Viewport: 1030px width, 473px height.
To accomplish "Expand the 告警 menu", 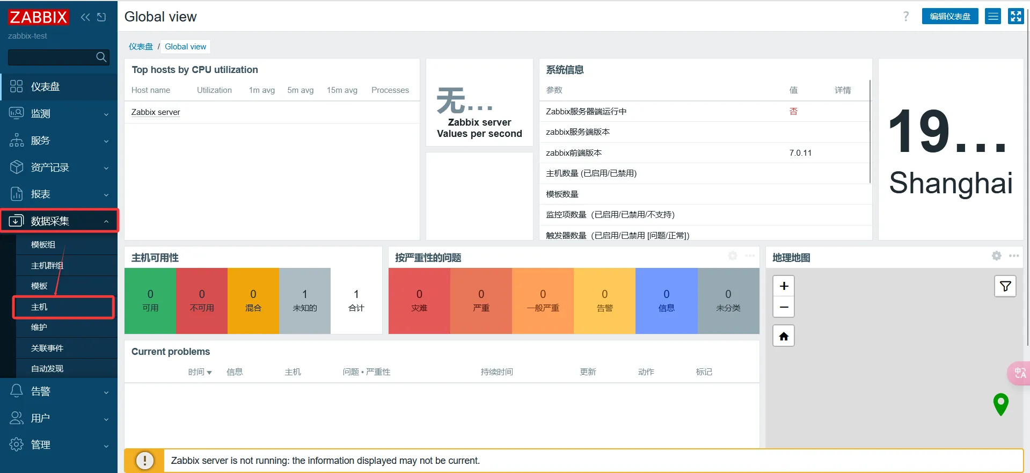I will coord(59,391).
